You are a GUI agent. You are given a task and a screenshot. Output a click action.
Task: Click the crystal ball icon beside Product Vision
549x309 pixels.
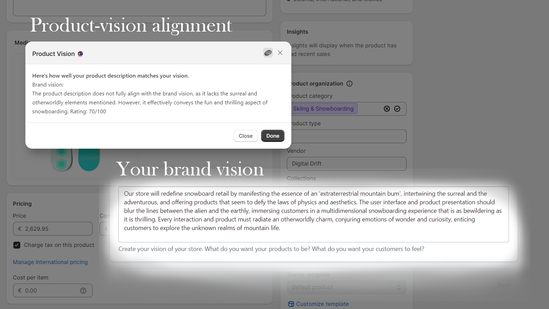[80, 54]
